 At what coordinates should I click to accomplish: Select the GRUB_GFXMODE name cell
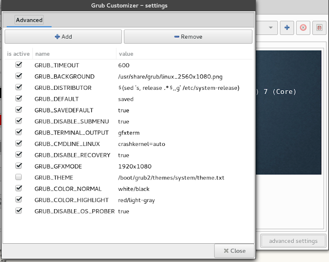[x=58, y=166]
